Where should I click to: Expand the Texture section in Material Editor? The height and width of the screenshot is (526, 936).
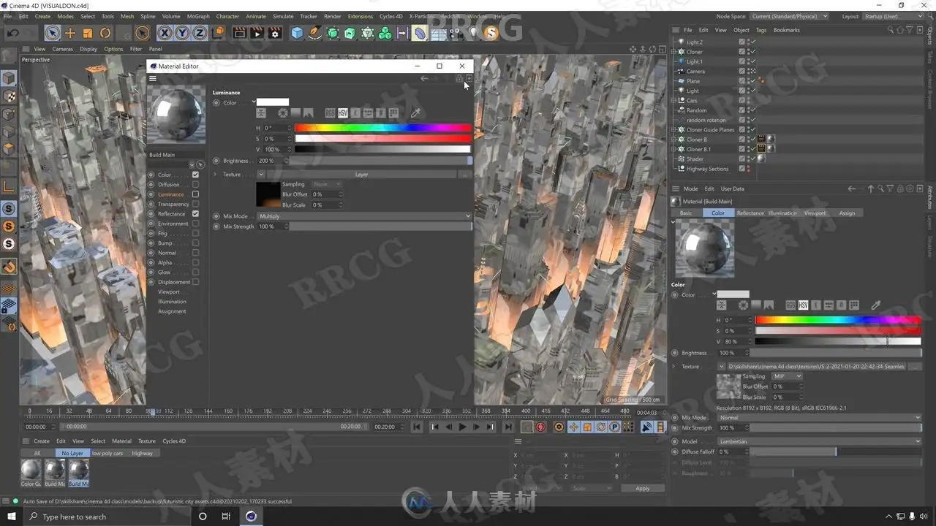(215, 175)
